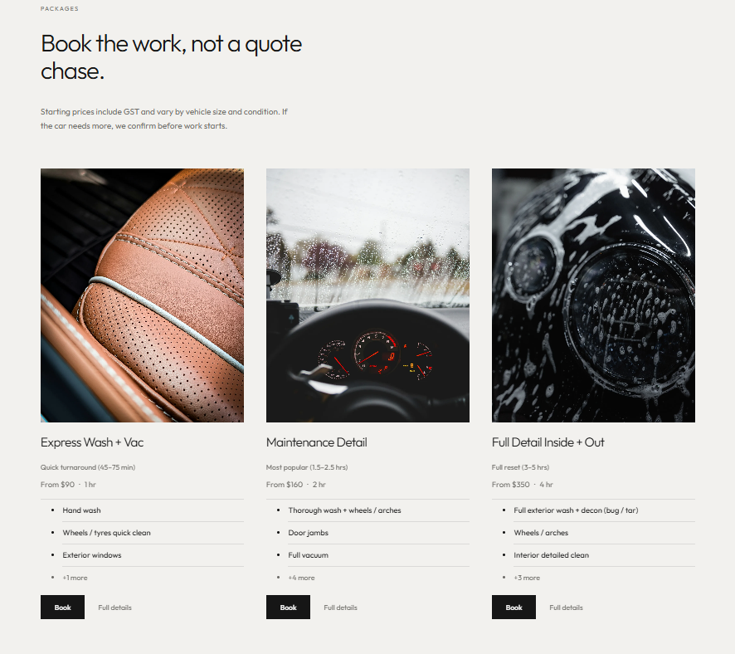Image resolution: width=735 pixels, height=654 pixels.
Task: Expand the +1 more list item
Action: pos(75,578)
